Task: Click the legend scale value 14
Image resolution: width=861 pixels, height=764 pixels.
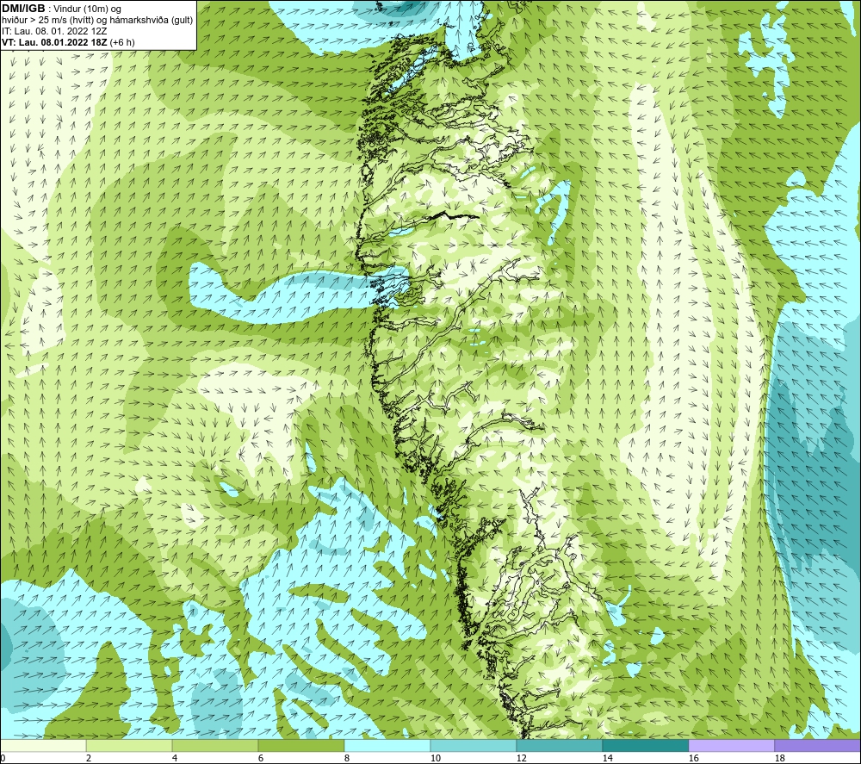Action: coord(607,759)
